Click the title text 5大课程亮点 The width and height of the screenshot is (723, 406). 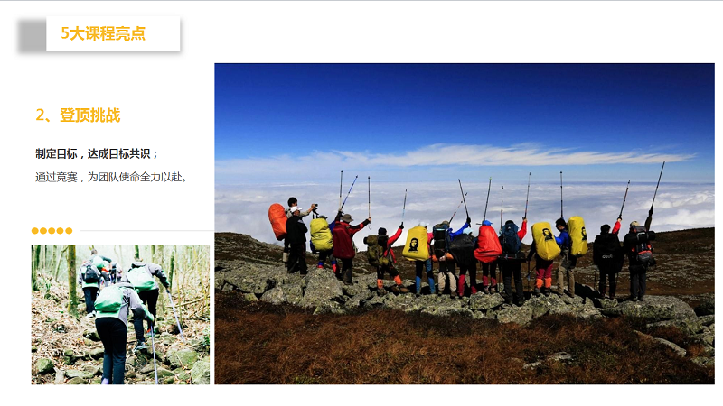[x=103, y=33]
